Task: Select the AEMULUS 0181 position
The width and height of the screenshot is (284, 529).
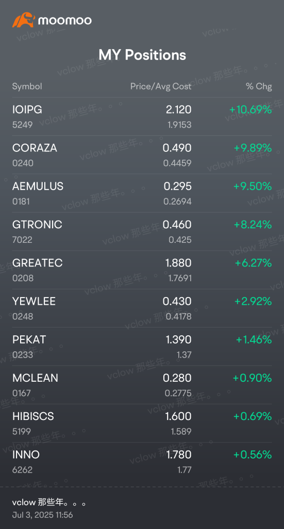Action: 142,193
